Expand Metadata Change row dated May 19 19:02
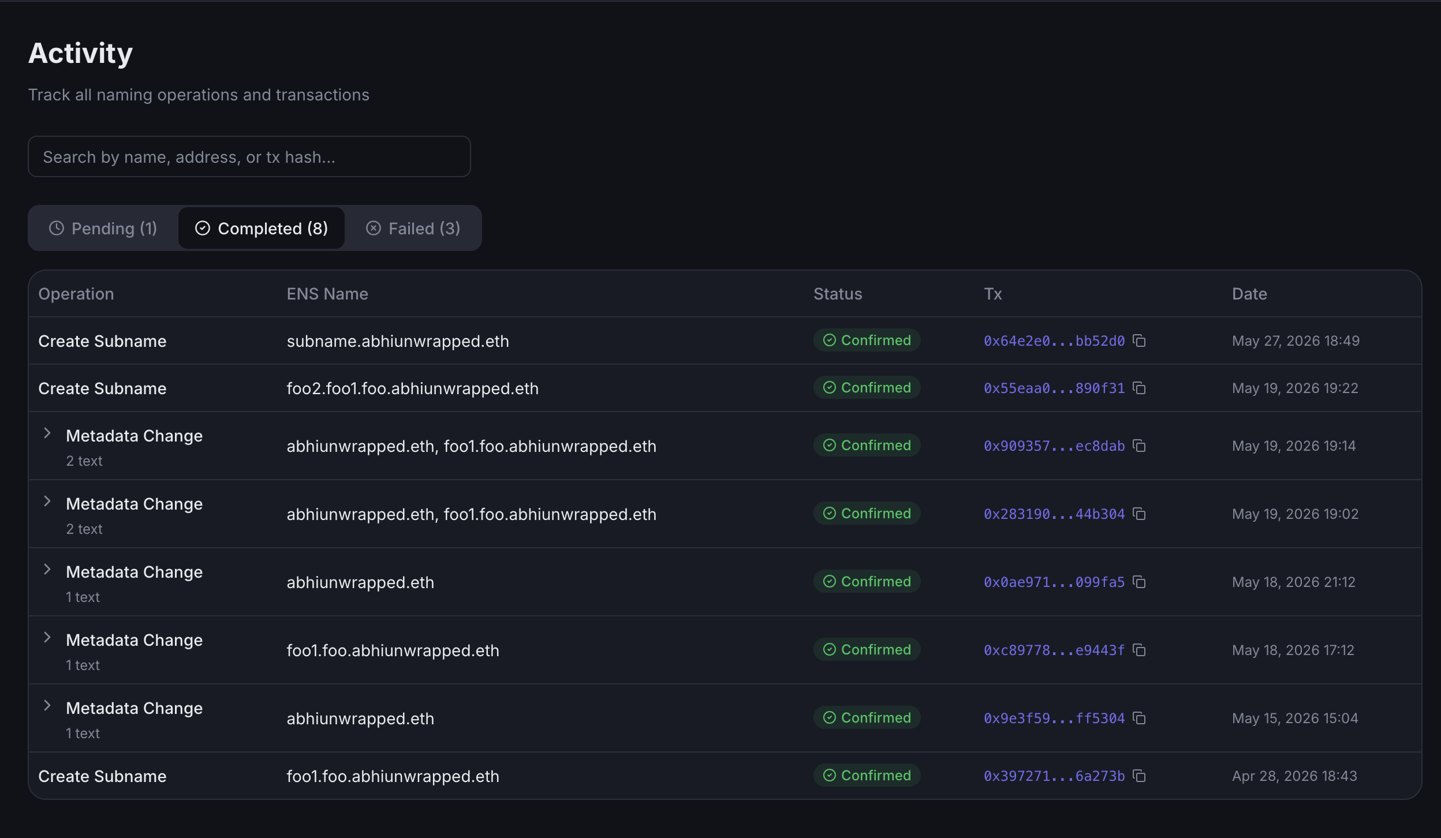This screenshot has width=1441, height=838. [47, 502]
